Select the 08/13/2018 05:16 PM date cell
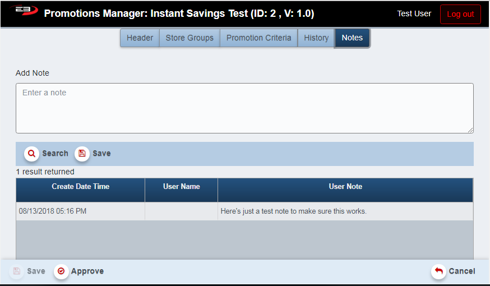Viewport: 490px width, 286px height. tap(53, 211)
